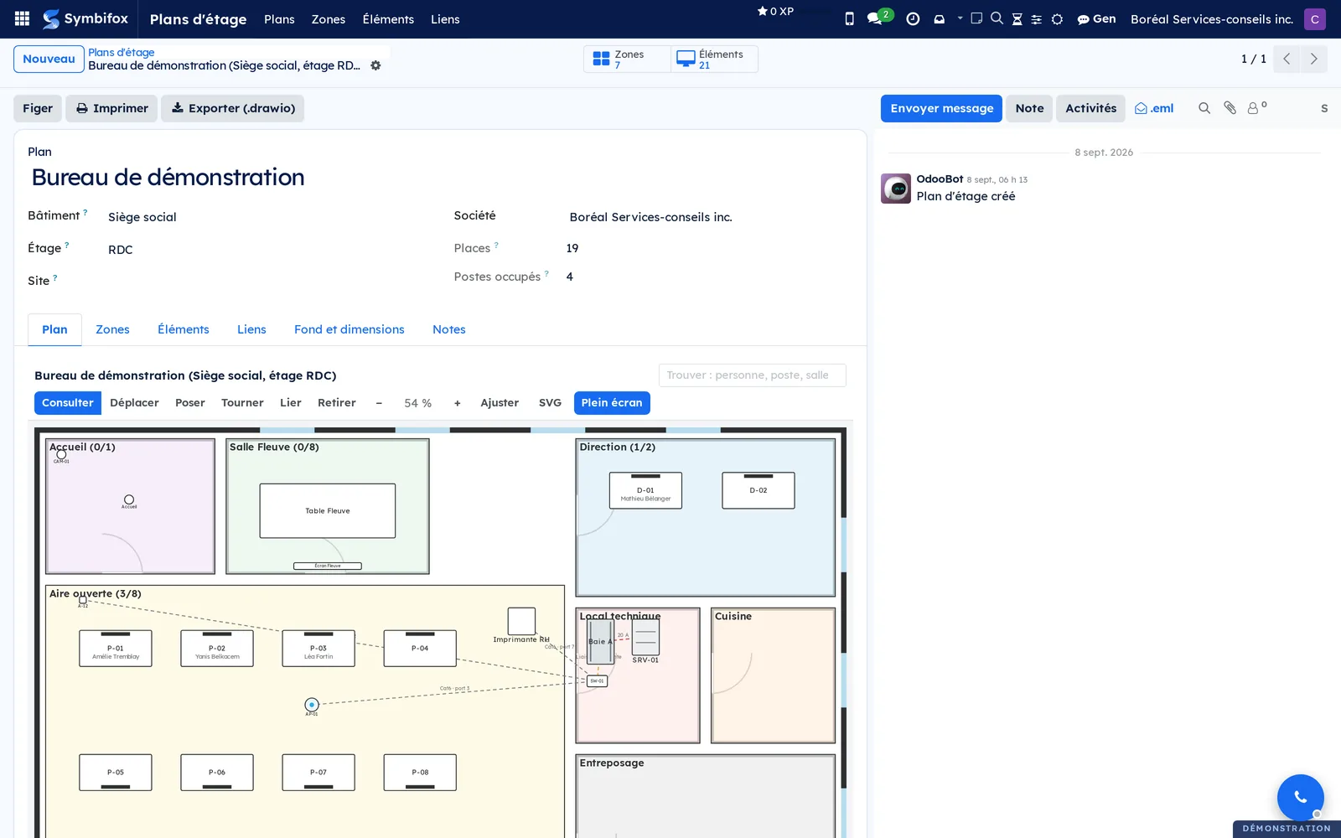The width and height of the screenshot is (1341, 838).
Task: Expand the small caret dropdown in top bar
Action: pos(960,18)
